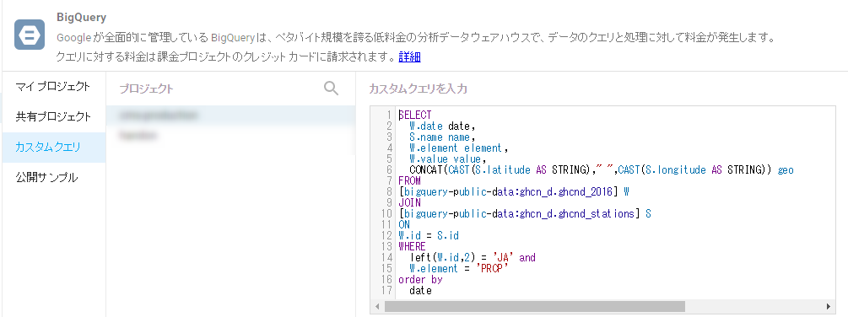This screenshot has width=848, height=317.
Task: Click the W.element element line
Action: click(459, 148)
